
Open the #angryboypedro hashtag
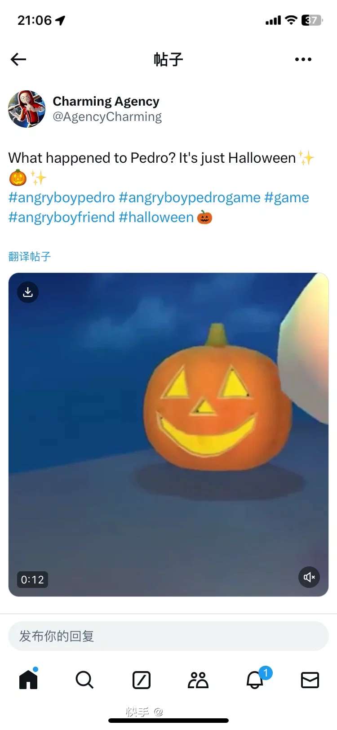[x=62, y=197]
